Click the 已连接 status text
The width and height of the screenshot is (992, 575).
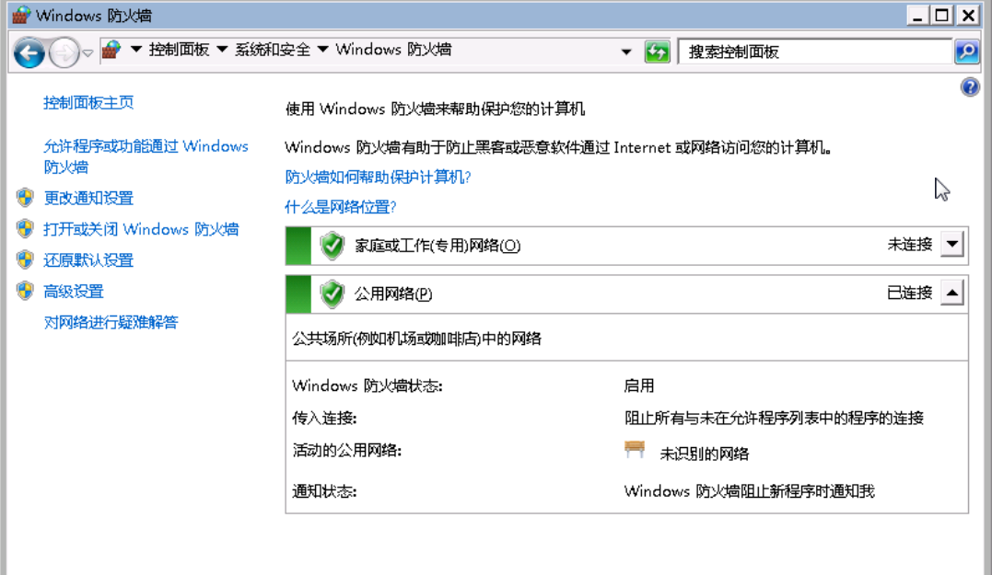click(x=910, y=293)
